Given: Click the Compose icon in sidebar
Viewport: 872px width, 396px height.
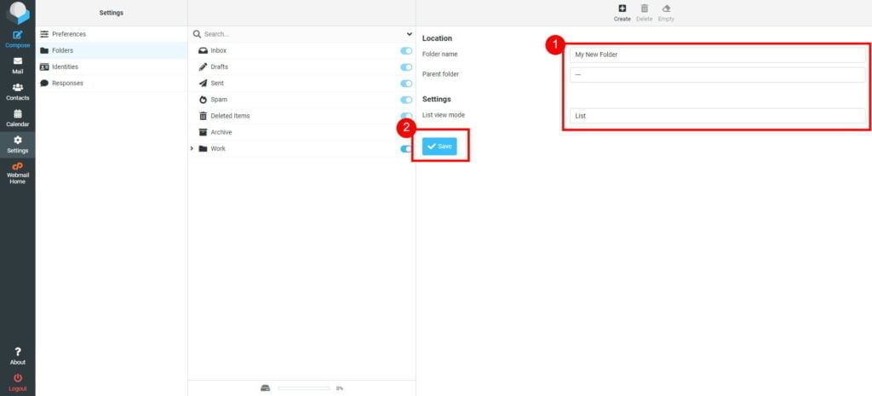Looking at the screenshot, I should click(x=17, y=35).
